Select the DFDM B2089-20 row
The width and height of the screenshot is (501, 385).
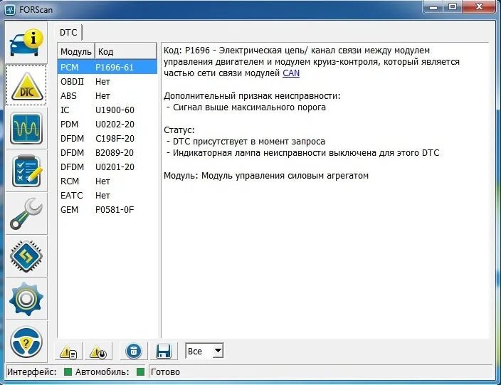(x=107, y=153)
